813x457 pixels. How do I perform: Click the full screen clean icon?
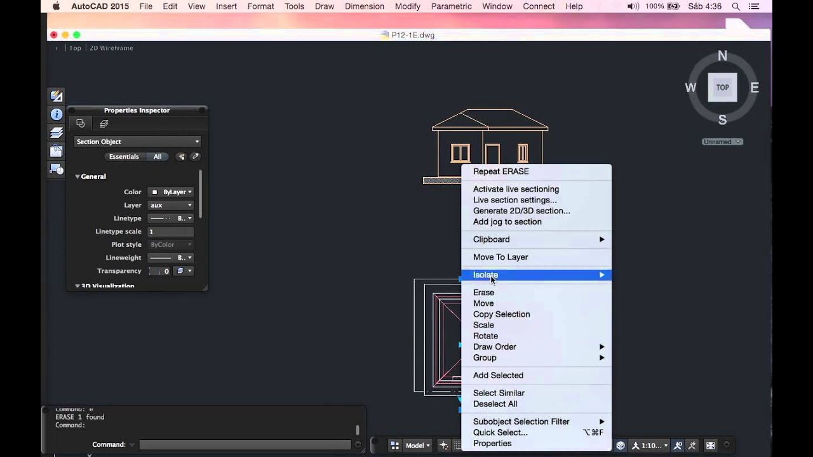coord(711,446)
